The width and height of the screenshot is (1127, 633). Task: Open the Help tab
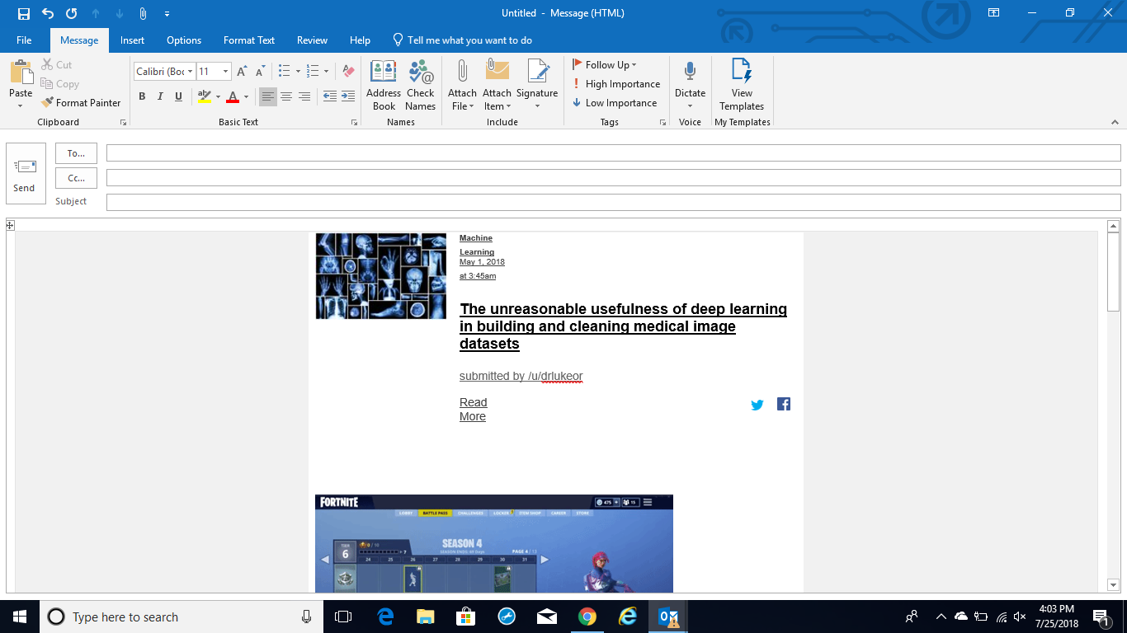[x=360, y=40]
